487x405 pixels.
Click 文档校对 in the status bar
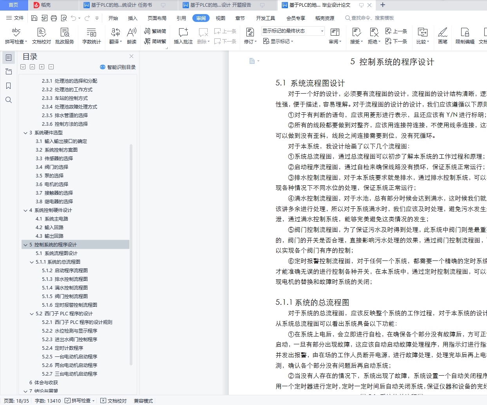[x=114, y=401]
